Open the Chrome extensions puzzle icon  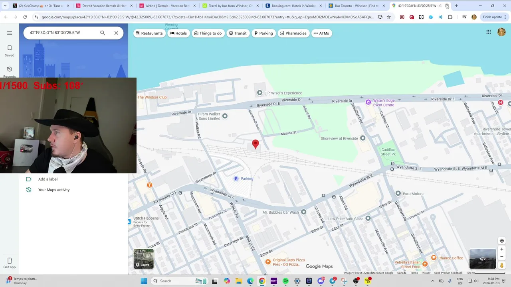tap(450, 17)
